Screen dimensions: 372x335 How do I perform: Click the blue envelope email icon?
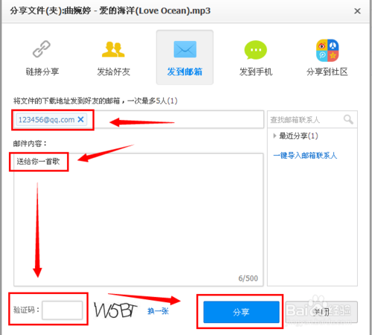pos(185,49)
